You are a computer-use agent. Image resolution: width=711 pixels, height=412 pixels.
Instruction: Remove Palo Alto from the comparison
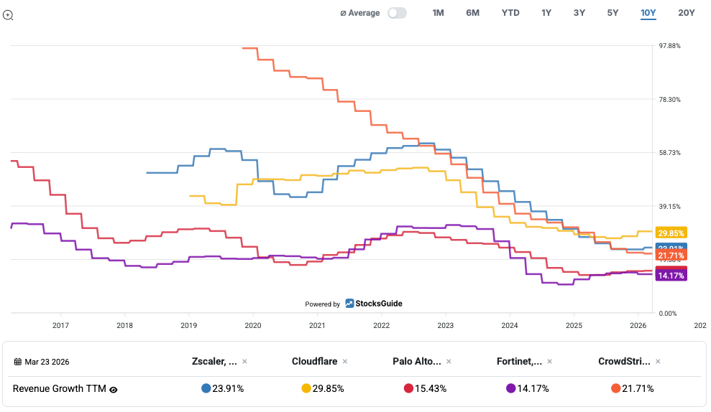pyautogui.click(x=449, y=362)
